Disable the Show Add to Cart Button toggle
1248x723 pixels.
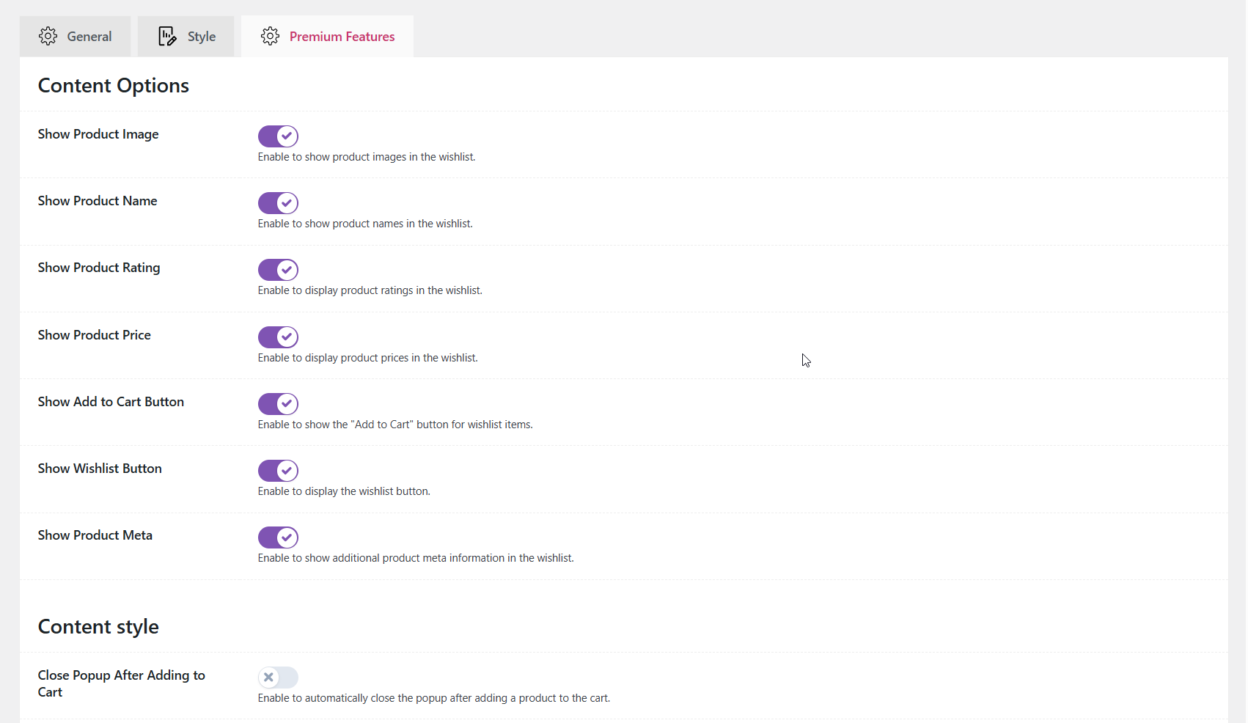pyautogui.click(x=278, y=404)
